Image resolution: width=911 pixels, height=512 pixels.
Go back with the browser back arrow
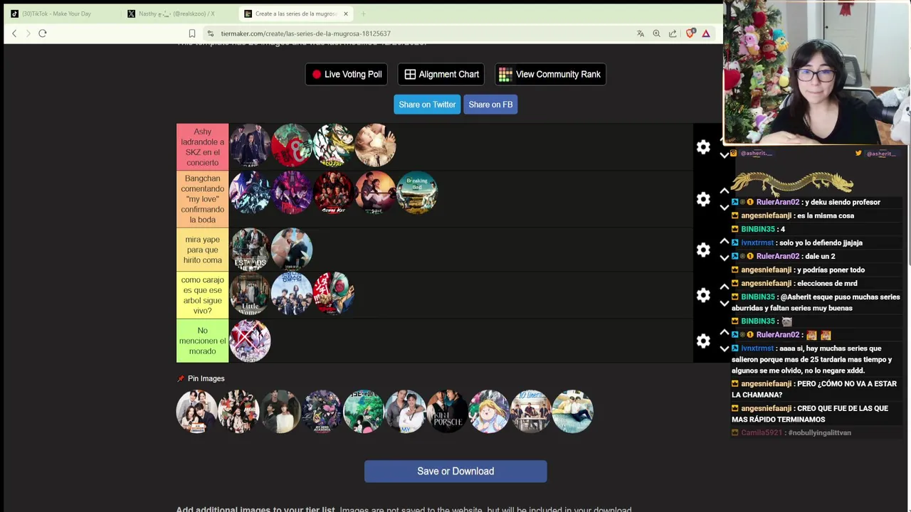14,33
